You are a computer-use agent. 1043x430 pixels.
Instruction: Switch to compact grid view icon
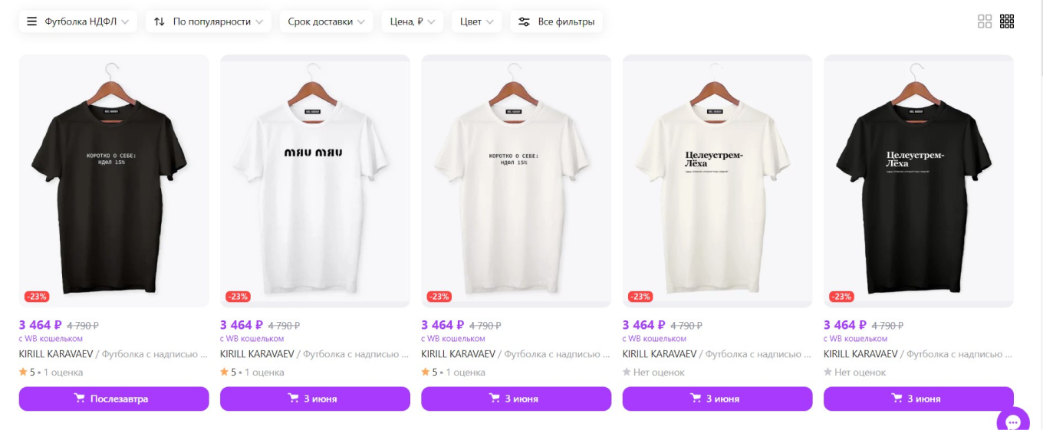(1007, 21)
